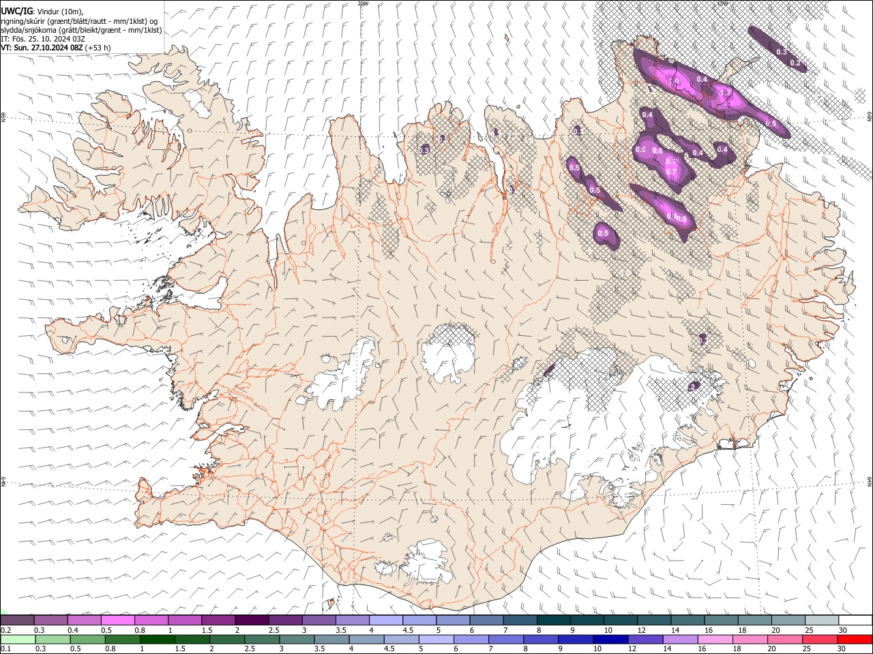Select the rain legend swatch between 0.5 and 0.8
Image resolution: width=873 pixels, height=654 pixels.
click(x=87, y=639)
